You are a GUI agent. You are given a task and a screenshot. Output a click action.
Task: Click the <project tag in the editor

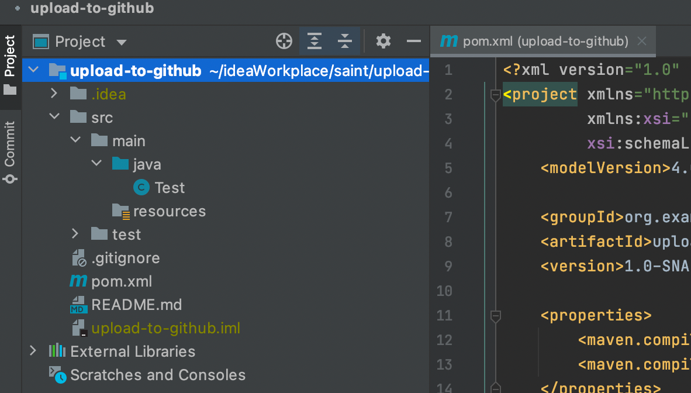(x=540, y=94)
